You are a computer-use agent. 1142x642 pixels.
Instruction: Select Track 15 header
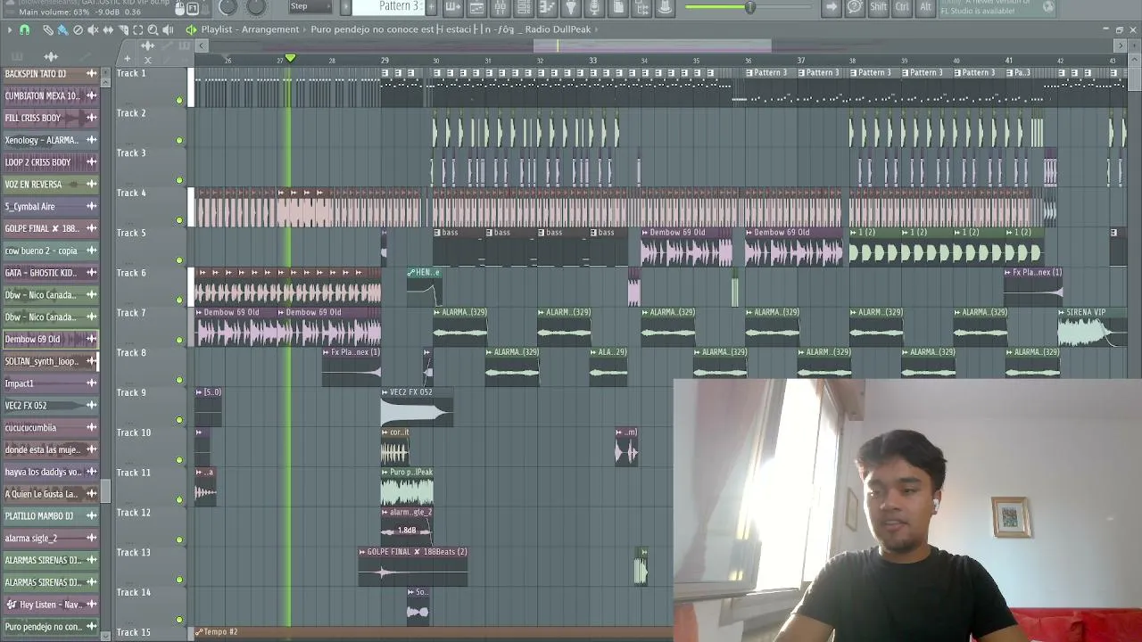152,634
